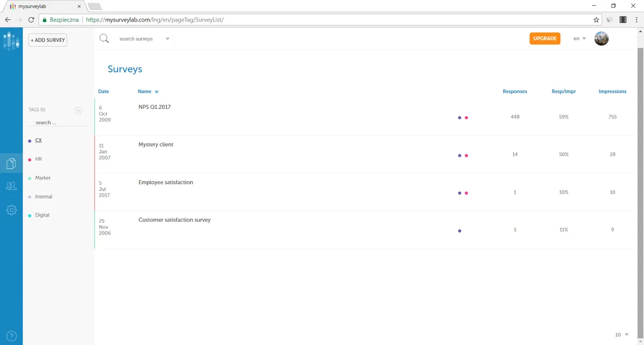Open the user avatar profile picture

pos(602,39)
